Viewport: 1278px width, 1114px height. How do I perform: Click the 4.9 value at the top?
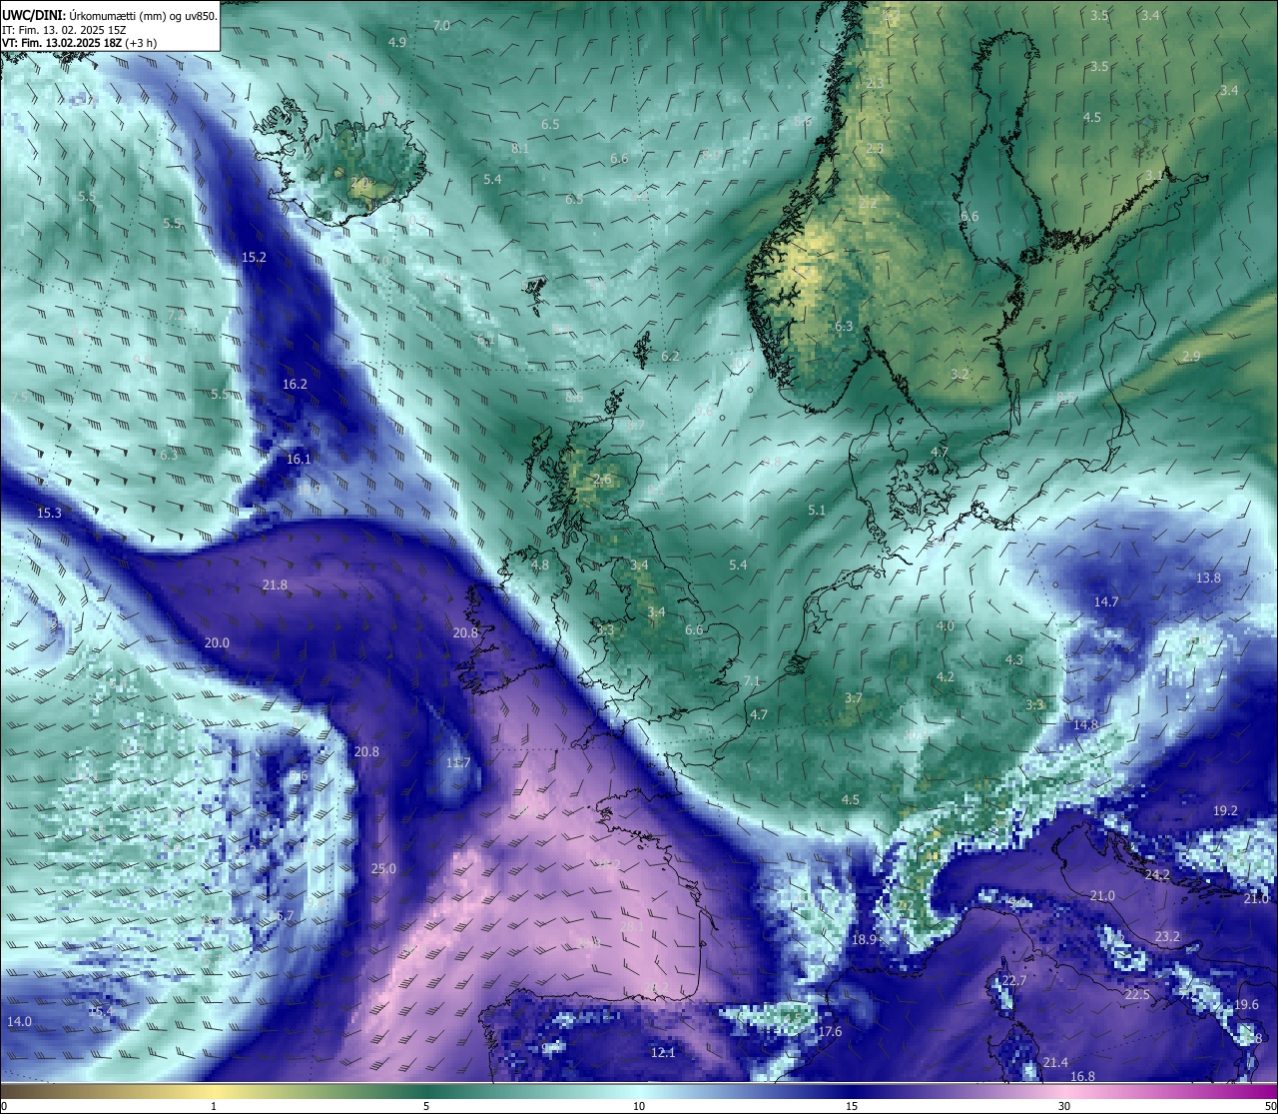click(x=397, y=41)
